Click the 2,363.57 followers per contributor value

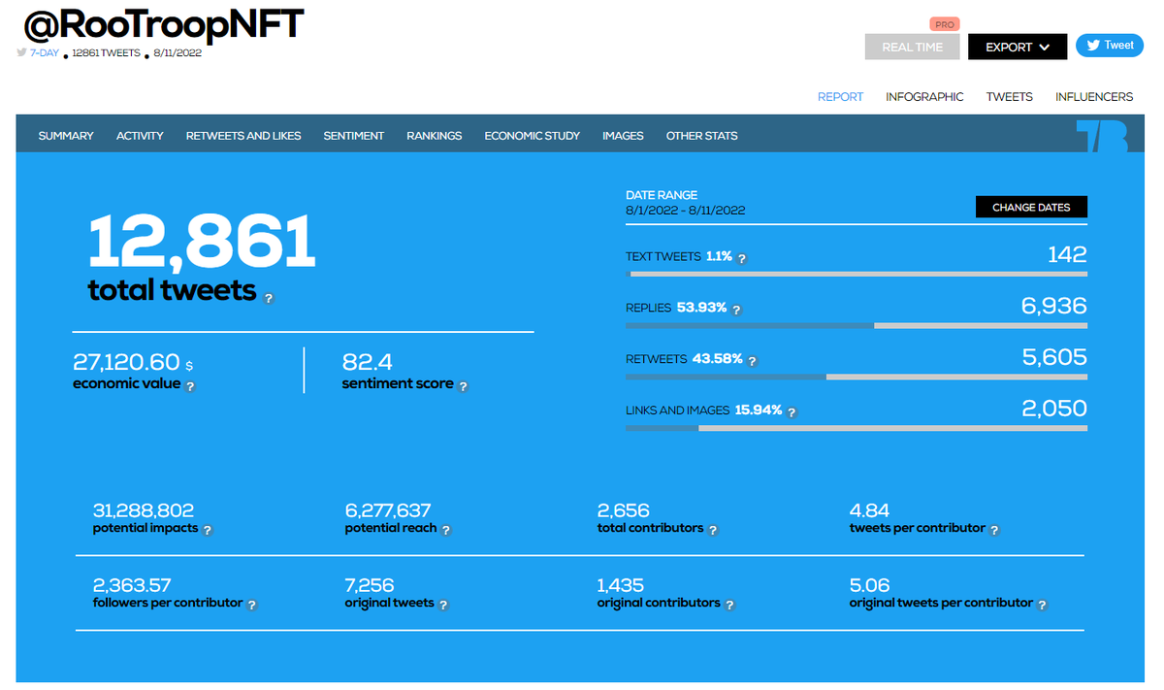point(132,585)
